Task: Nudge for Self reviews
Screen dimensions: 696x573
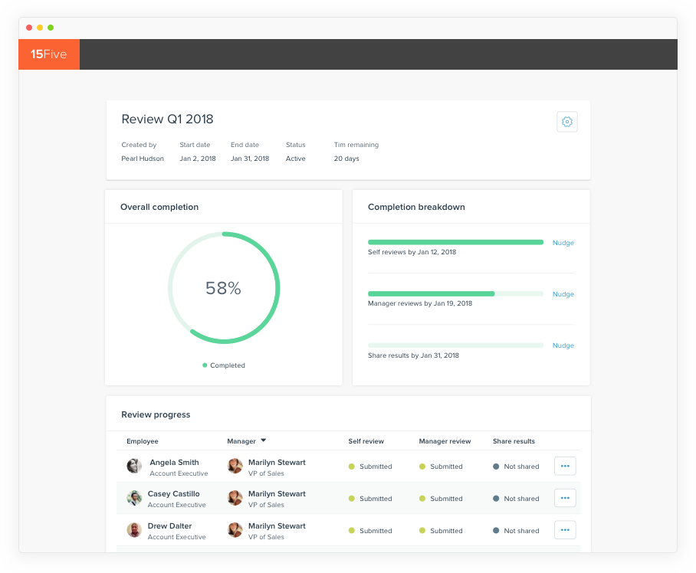Action: (x=563, y=243)
